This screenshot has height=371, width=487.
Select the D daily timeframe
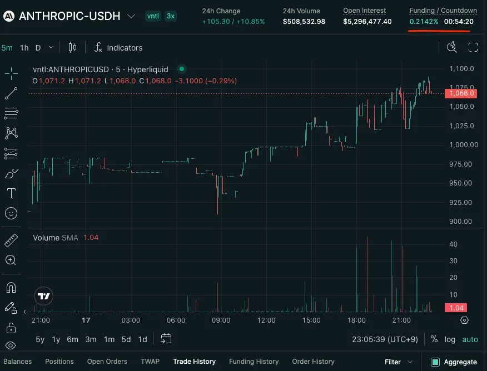38,48
